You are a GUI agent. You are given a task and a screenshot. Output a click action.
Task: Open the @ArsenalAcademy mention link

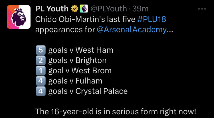132,30
